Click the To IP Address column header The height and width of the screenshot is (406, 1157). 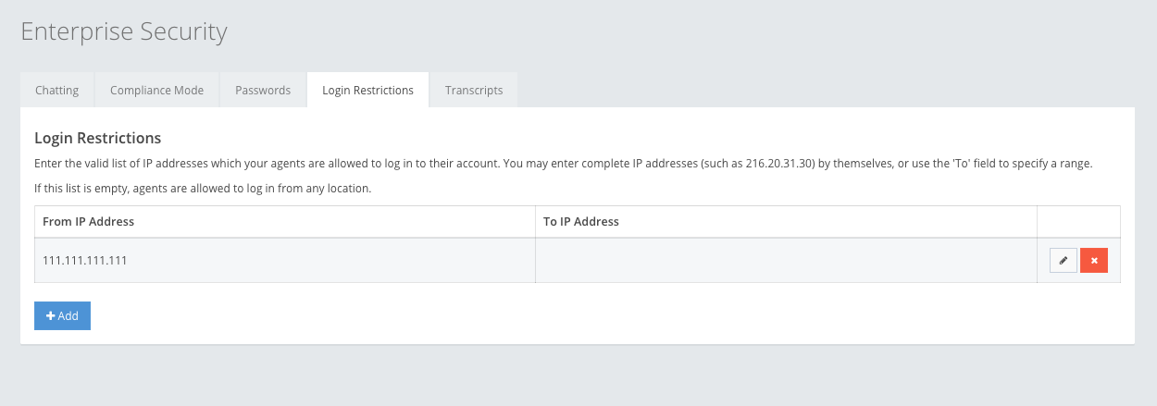point(581,222)
